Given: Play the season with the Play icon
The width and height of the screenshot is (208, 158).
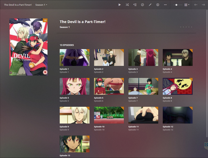Looking at the screenshot, I should point(120,5).
